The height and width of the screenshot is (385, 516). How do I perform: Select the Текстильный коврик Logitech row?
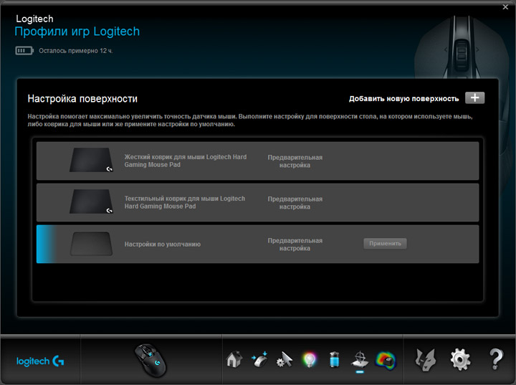(x=258, y=202)
